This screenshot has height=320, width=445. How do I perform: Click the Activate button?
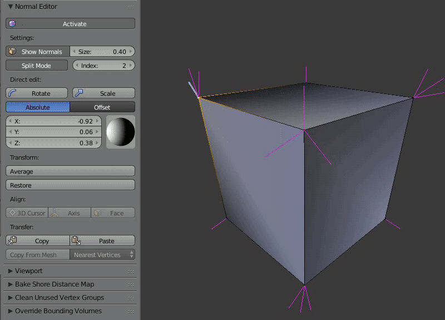(71, 23)
